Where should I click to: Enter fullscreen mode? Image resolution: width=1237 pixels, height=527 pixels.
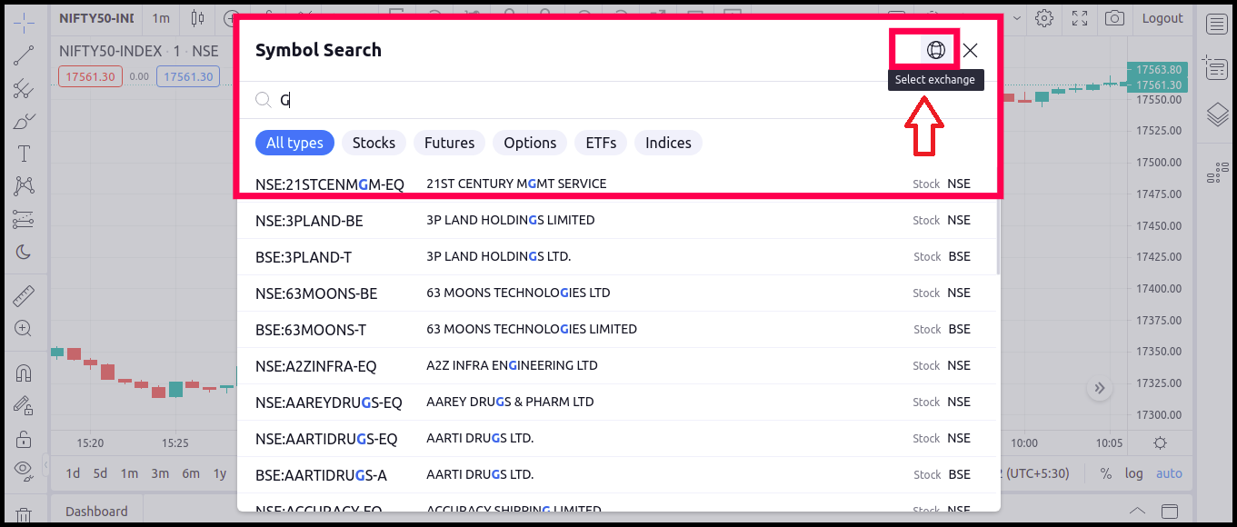pyautogui.click(x=1080, y=18)
